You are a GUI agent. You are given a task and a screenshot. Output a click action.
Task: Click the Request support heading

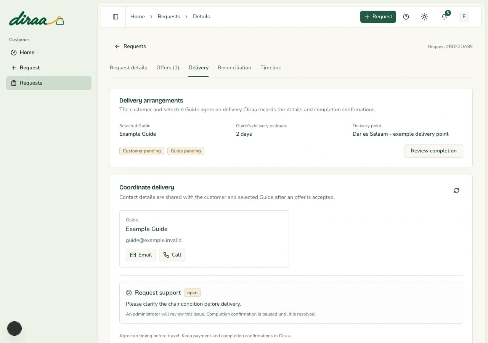(x=158, y=293)
